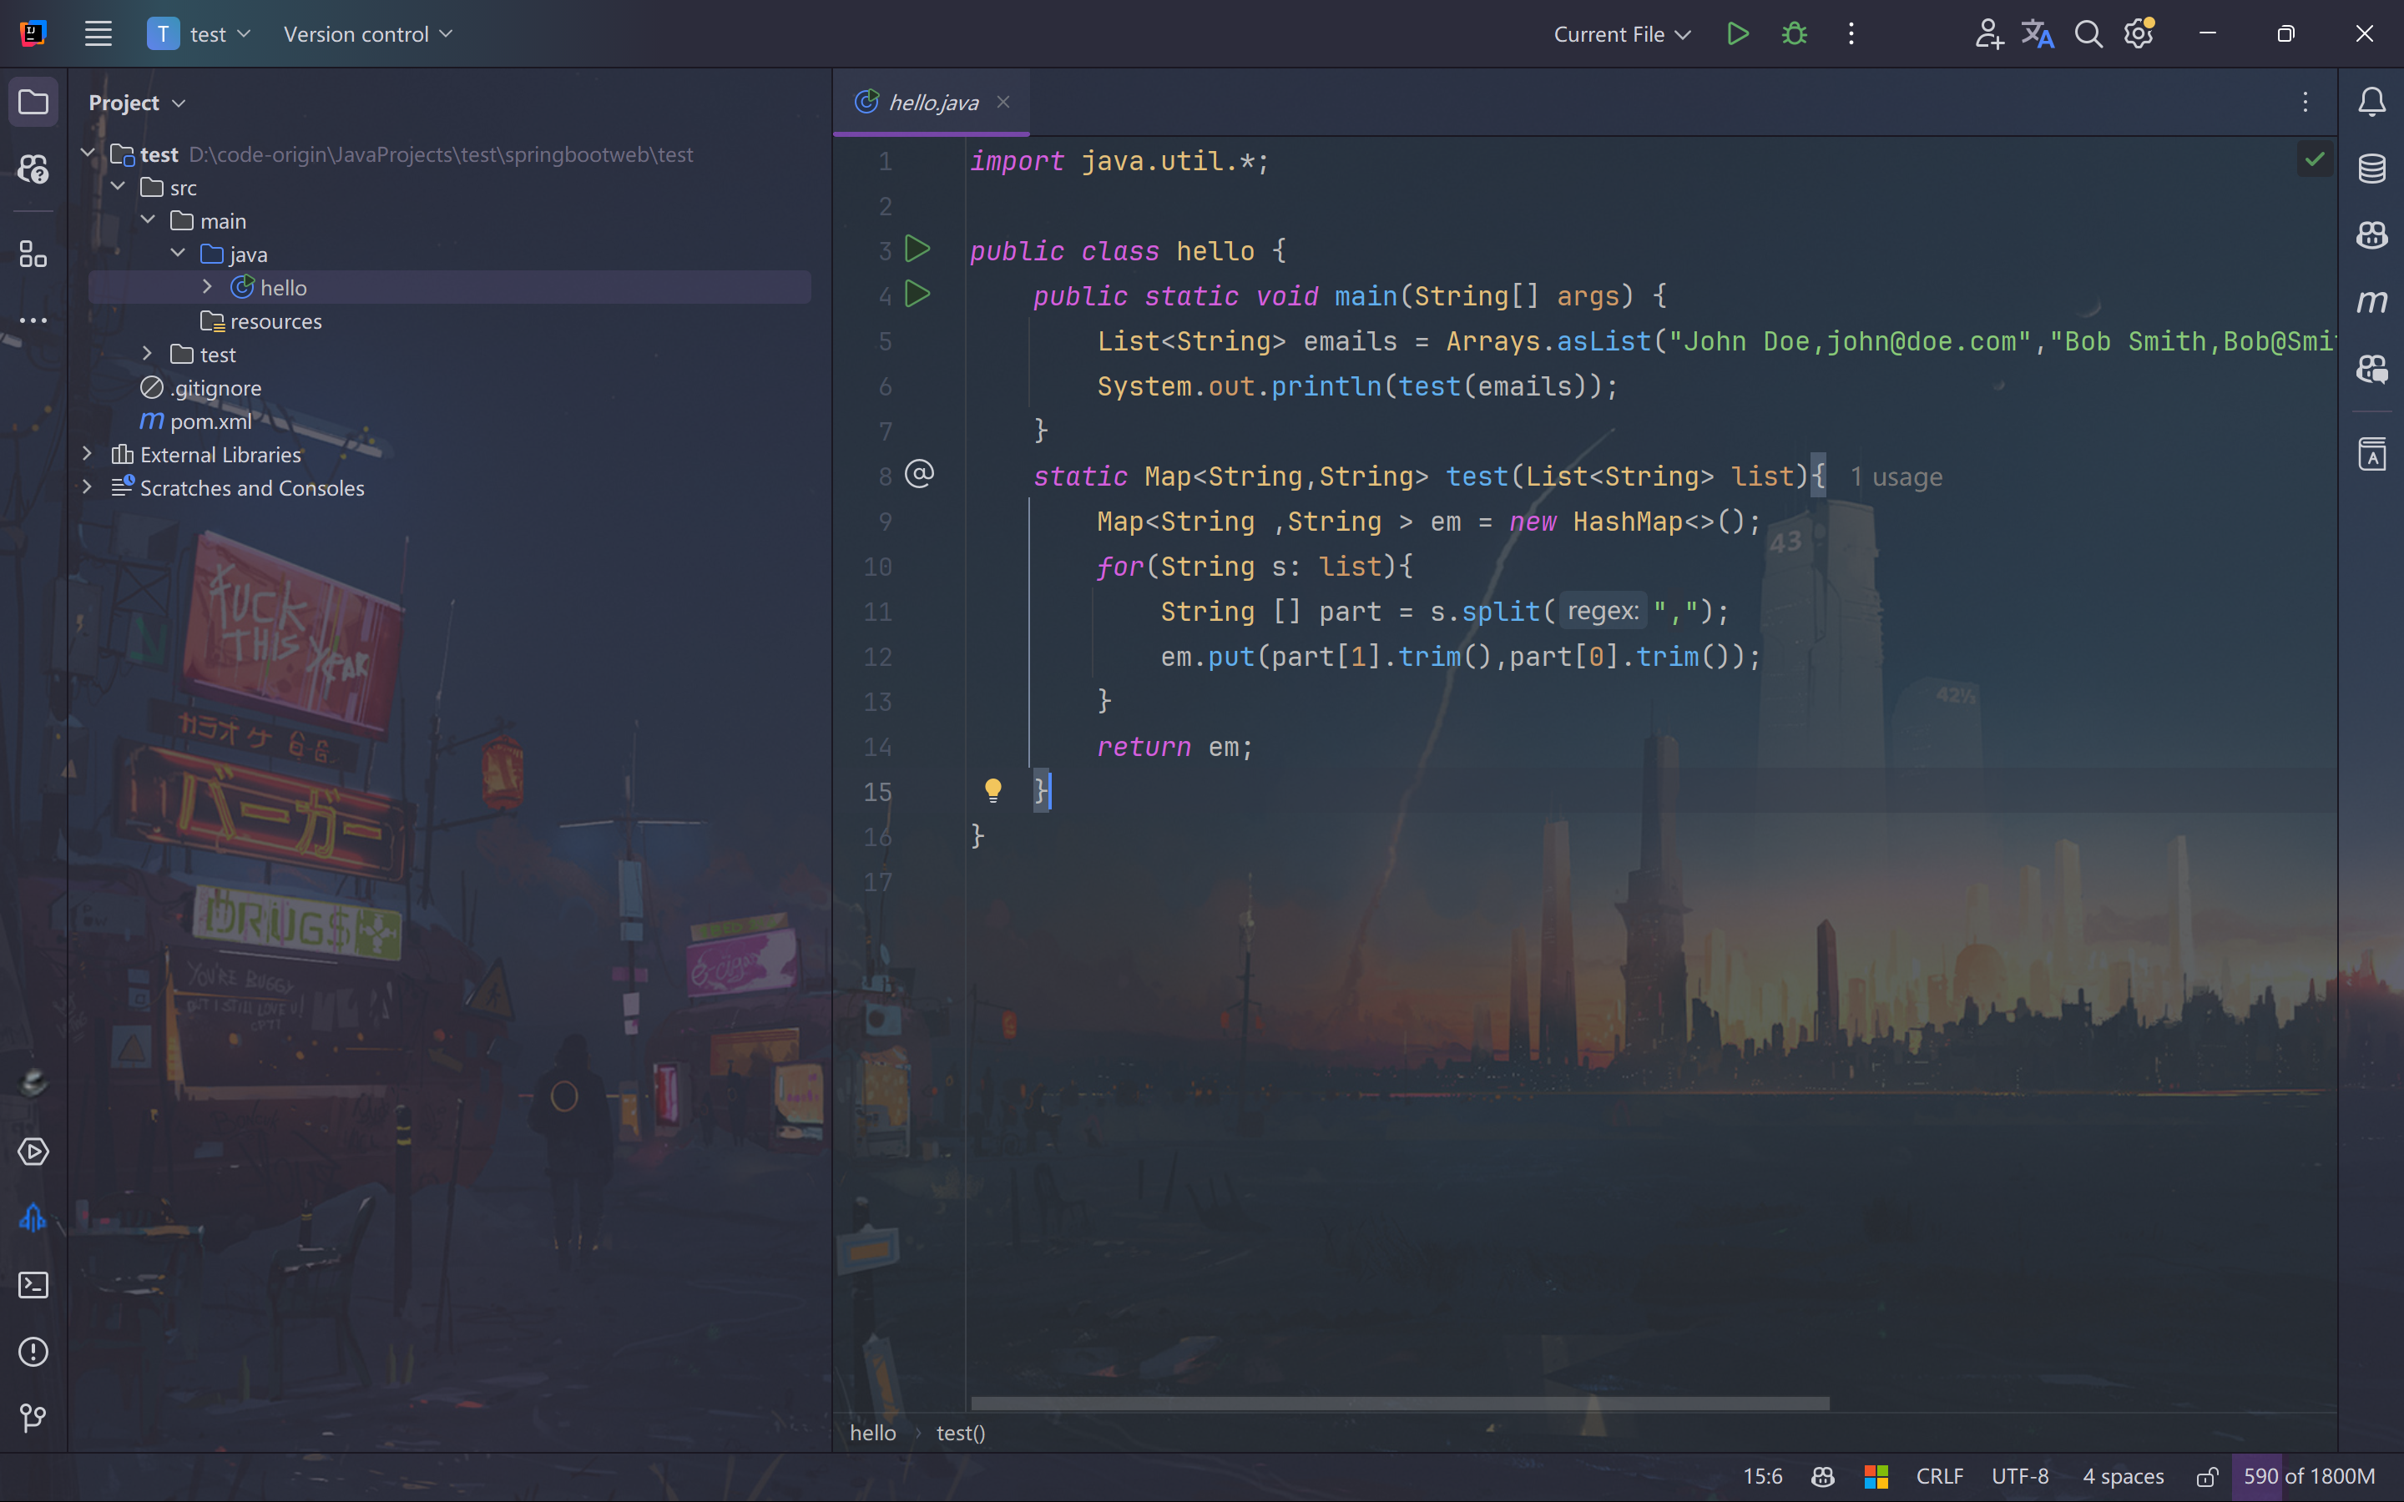The height and width of the screenshot is (1502, 2404).
Task: Open the Git tool window icon
Action: [x=33, y=1418]
